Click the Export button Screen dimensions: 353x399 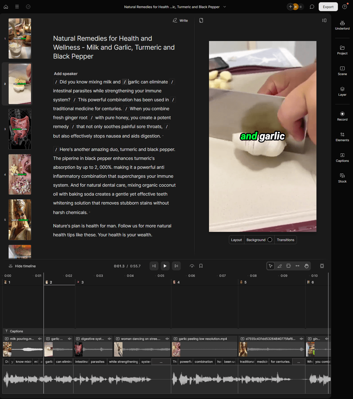point(328,7)
